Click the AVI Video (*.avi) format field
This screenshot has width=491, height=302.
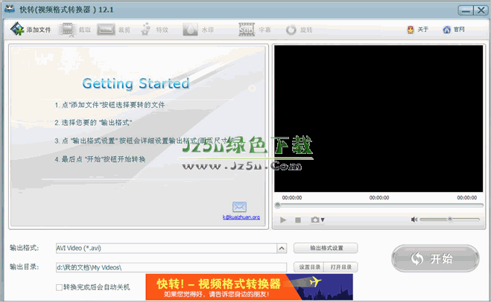click(x=166, y=248)
